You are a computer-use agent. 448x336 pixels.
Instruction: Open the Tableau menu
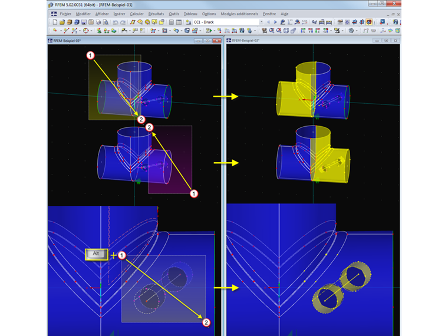tap(190, 14)
